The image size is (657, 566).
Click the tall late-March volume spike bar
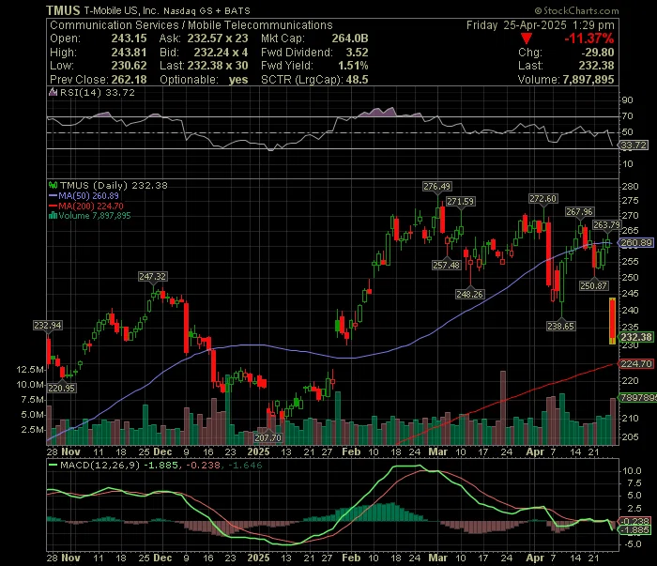click(503, 407)
